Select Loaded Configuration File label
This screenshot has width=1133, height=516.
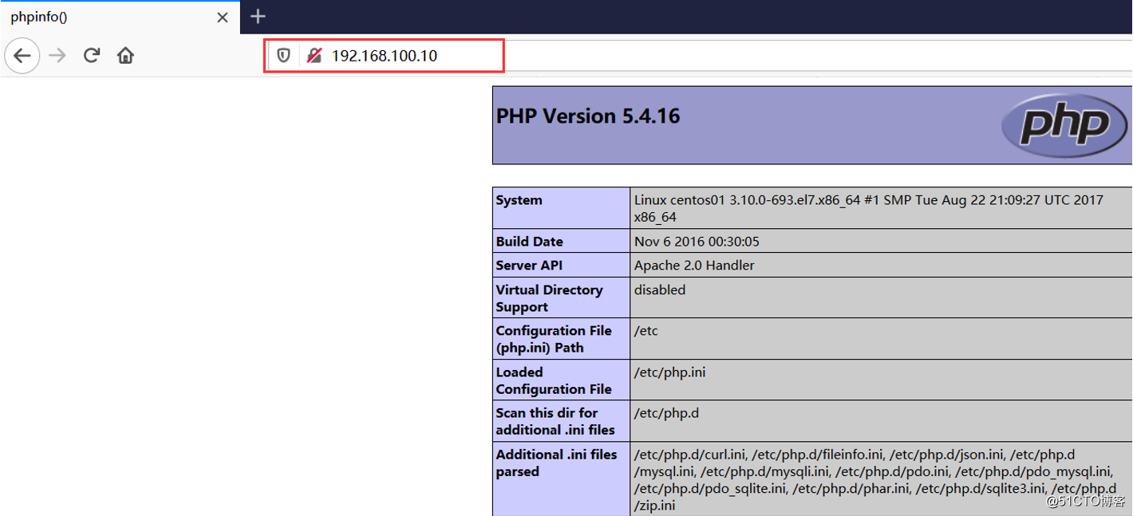(x=554, y=380)
